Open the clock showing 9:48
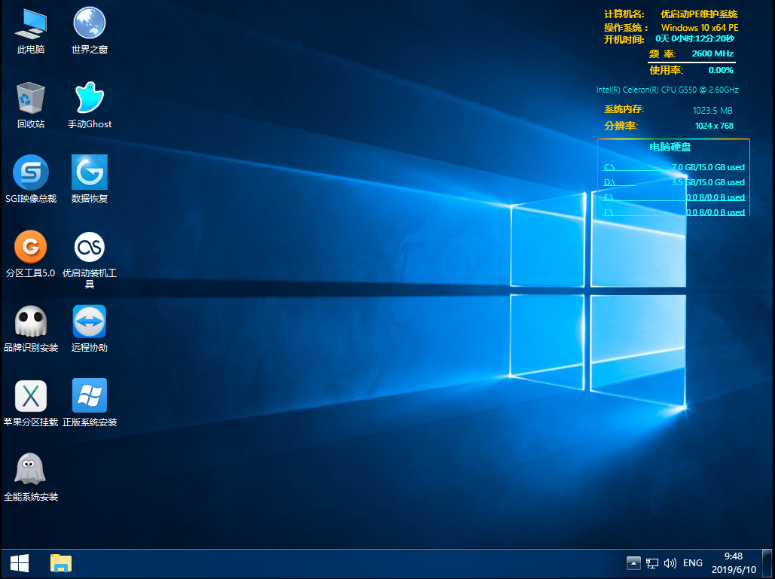The width and height of the screenshot is (775, 579). tap(734, 563)
